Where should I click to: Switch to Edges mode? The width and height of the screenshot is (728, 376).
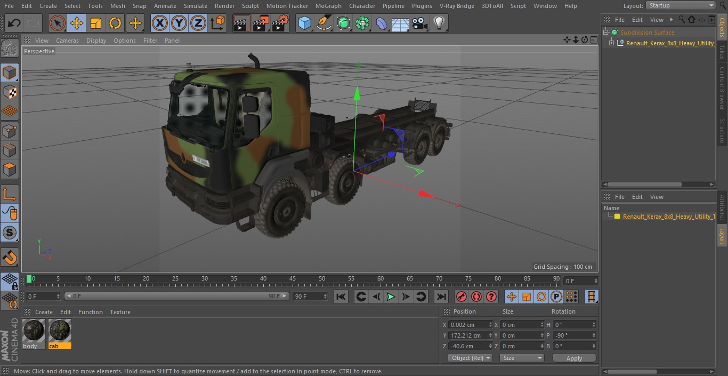click(10, 150)
